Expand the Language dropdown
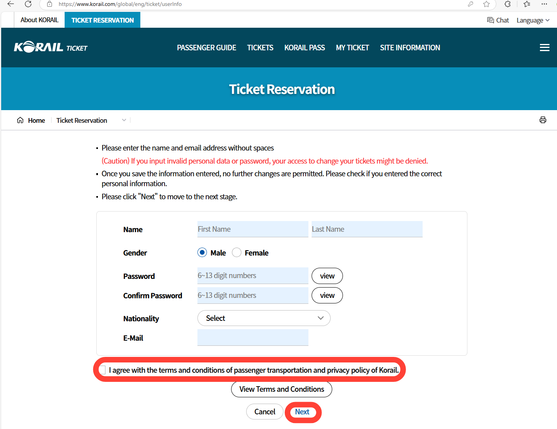The height and width of the screenshot is (429, 557). coord(533,20)
